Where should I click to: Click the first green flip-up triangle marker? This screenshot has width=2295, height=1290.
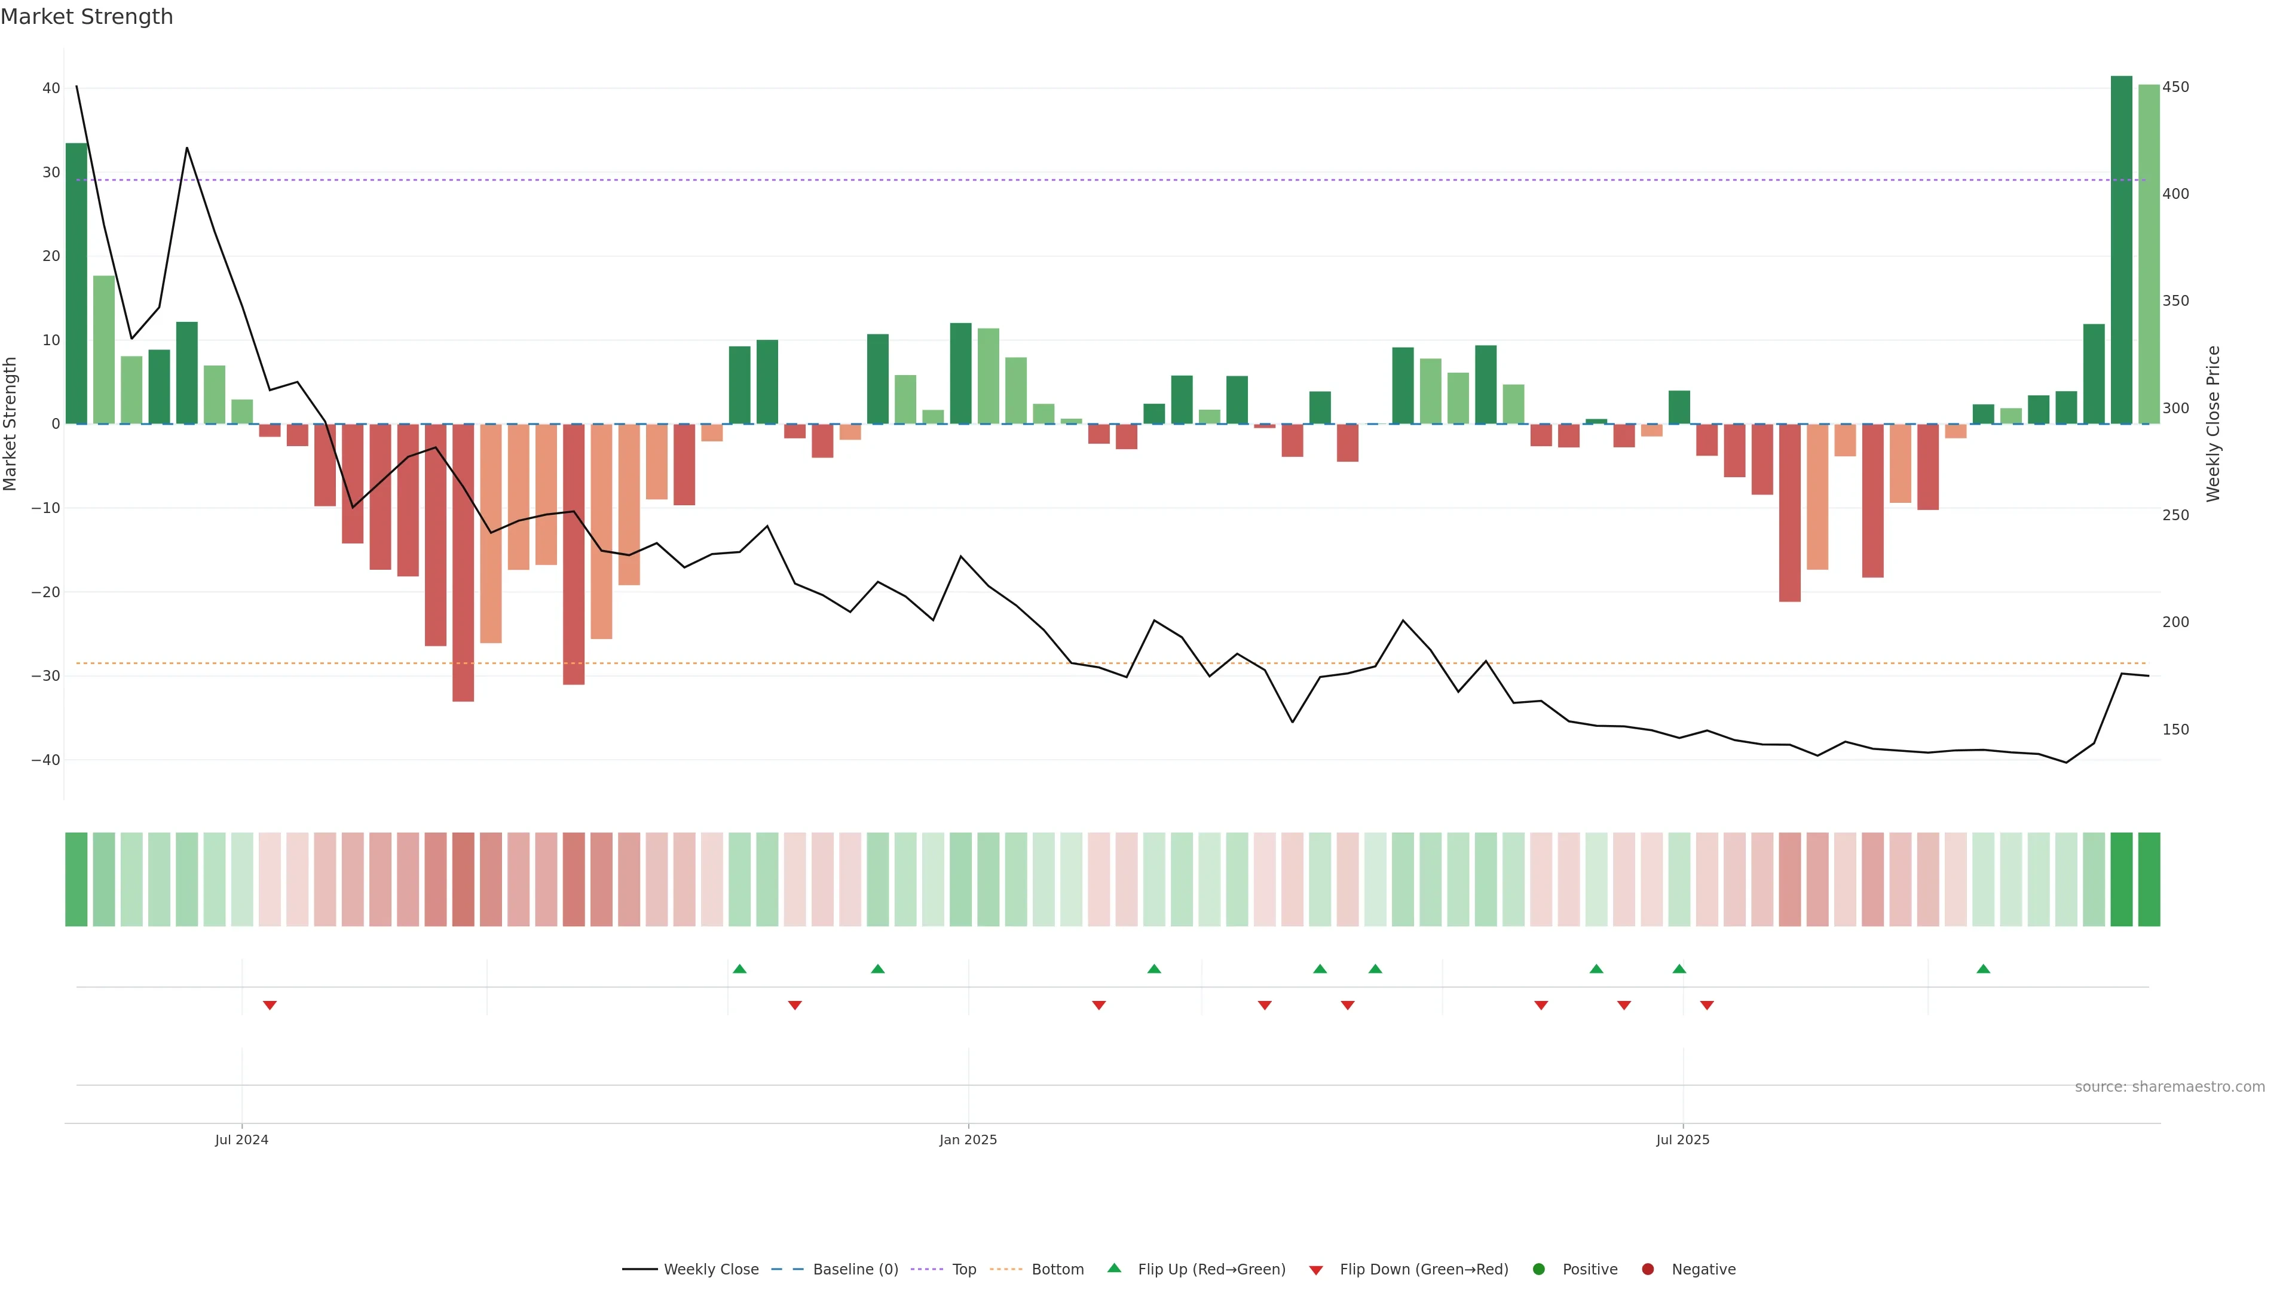(x=739, y=969)
